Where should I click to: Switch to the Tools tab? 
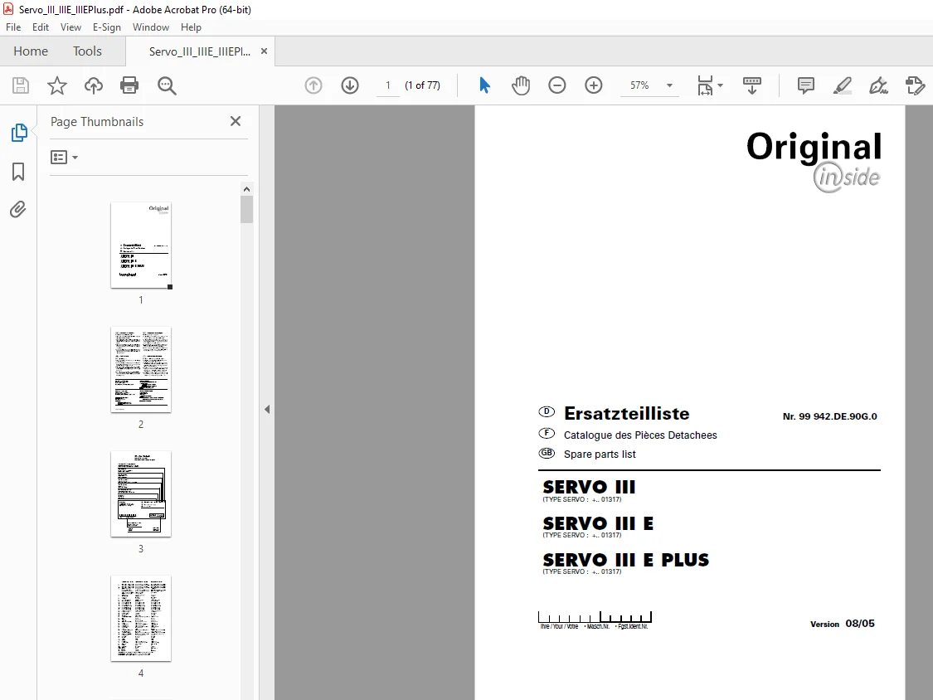pos(87,51)
